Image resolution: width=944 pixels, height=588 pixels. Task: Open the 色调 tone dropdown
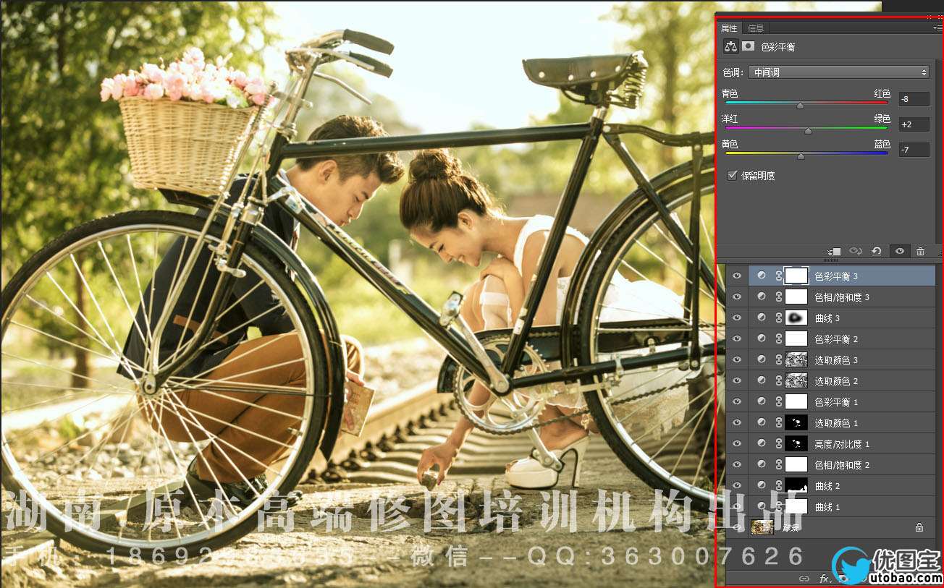838,72
